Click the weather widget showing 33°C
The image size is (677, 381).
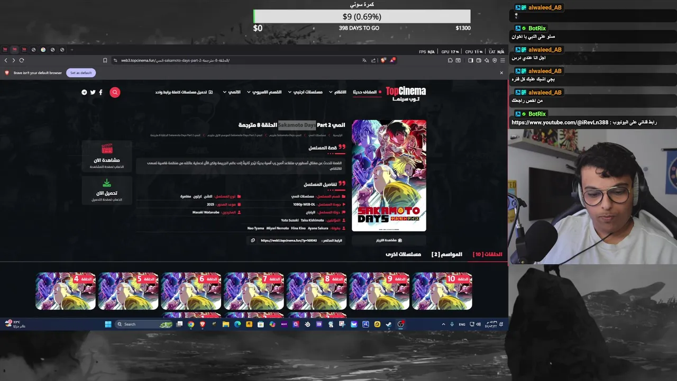pyautogui.click(x=15, y=324)
